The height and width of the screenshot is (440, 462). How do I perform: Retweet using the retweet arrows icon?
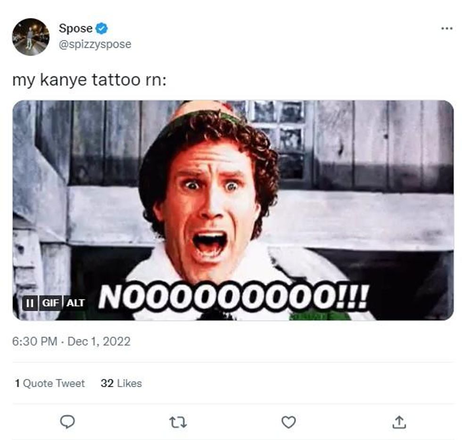pos(179,422)
